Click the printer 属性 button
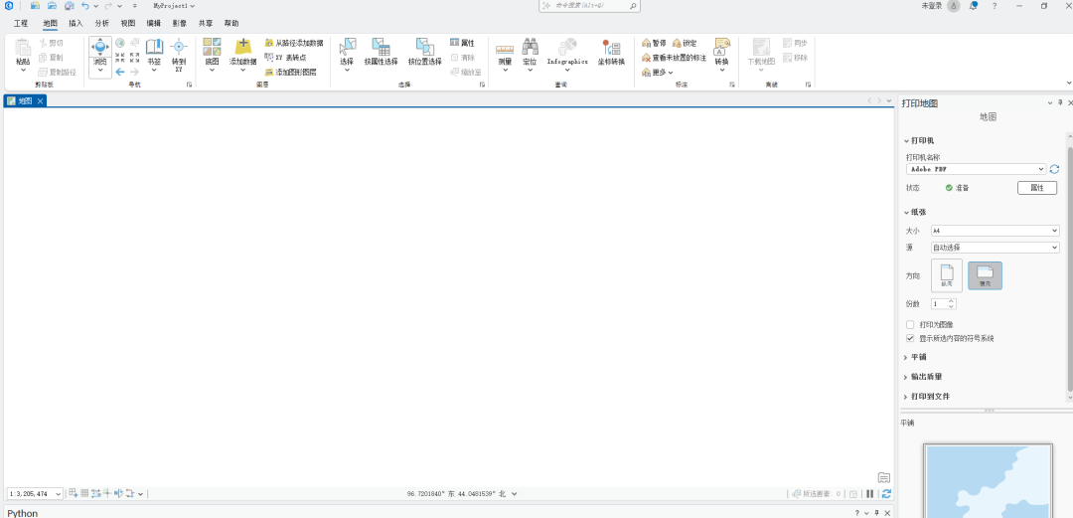 [1036, 188]
